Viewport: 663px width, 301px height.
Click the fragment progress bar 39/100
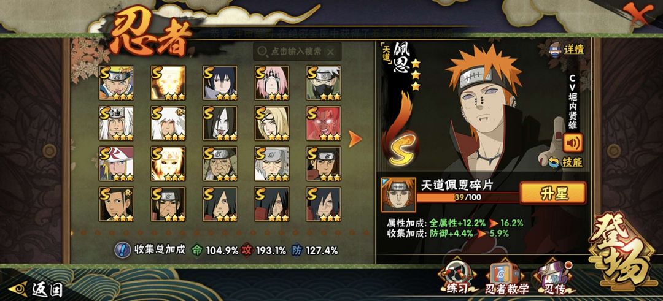click(468, 197)
